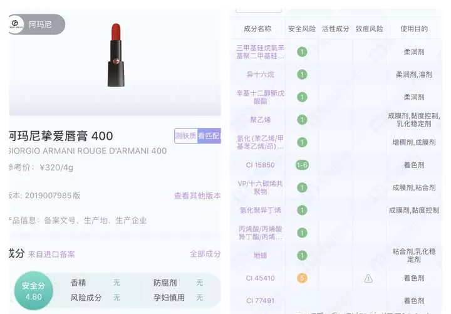This screenshot has width=451, height=314.
Task: Click the reference price ¥320/4g
Action: click(x=56, y=167)
